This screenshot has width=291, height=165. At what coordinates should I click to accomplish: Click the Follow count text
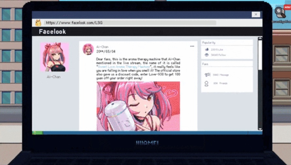pyautogui.click(x=218, y=55)
